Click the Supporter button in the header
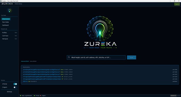This screenshot has height=97, width=181. tap(177, 4)
